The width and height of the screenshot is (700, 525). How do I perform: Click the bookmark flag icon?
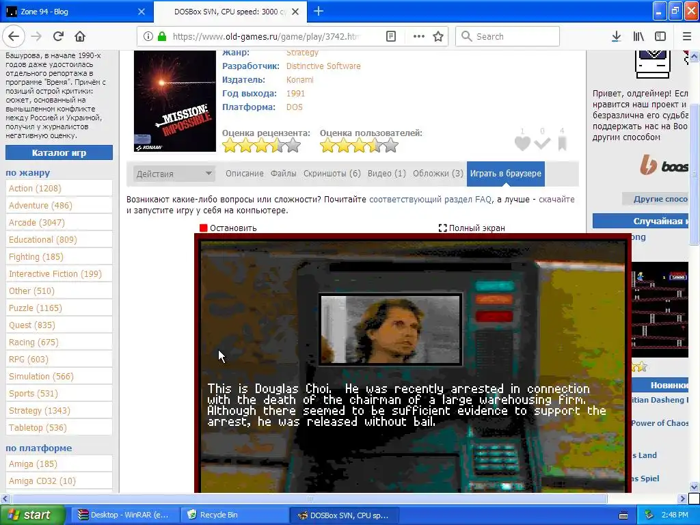click(x=562, y=144)
